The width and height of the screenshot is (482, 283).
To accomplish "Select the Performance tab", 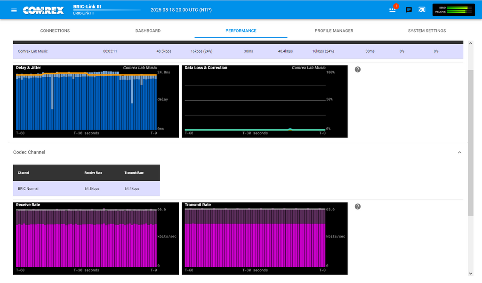I will (x=241, y=31).
